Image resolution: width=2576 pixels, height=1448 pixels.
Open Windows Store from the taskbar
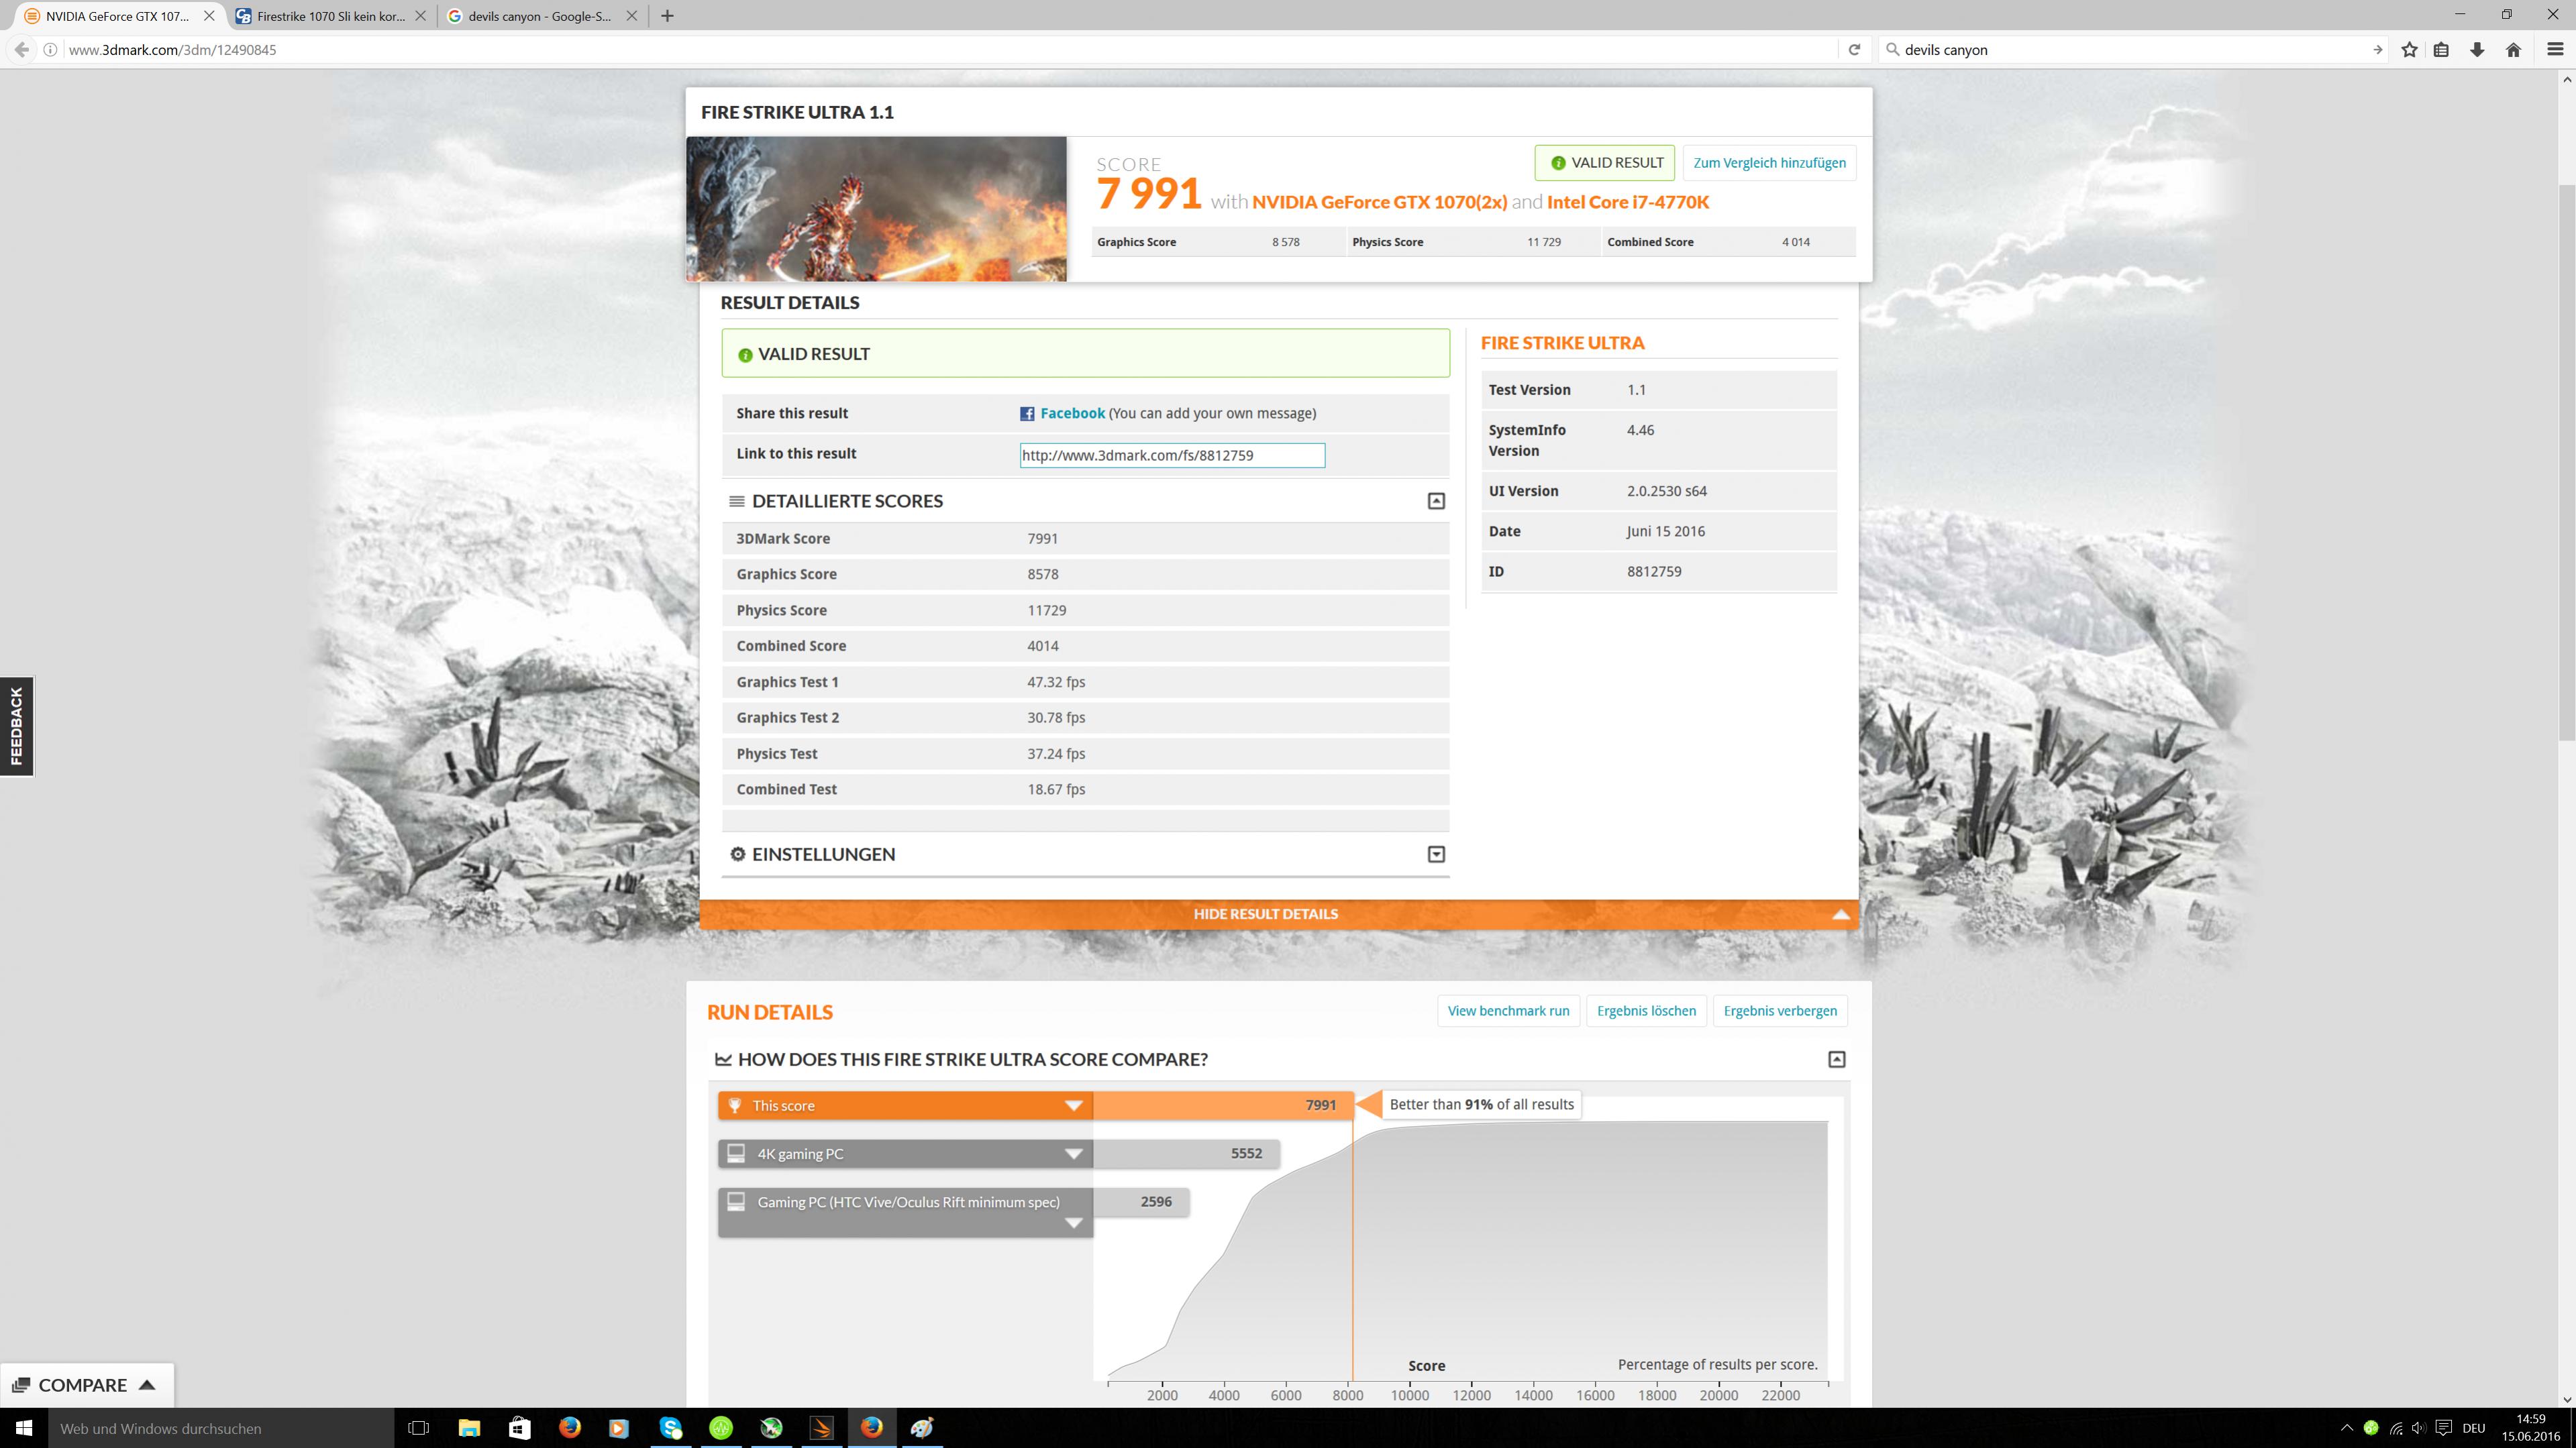pyautogui.click(x=519, y=1428)
